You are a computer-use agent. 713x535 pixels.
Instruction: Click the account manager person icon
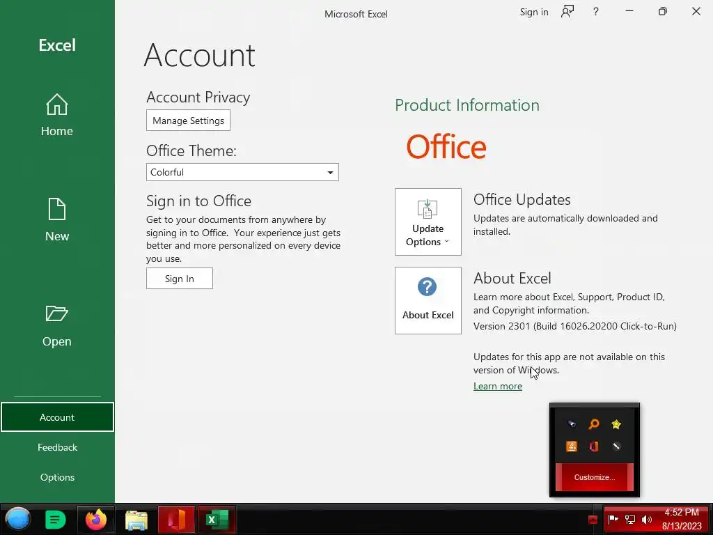tap(567, 12)
